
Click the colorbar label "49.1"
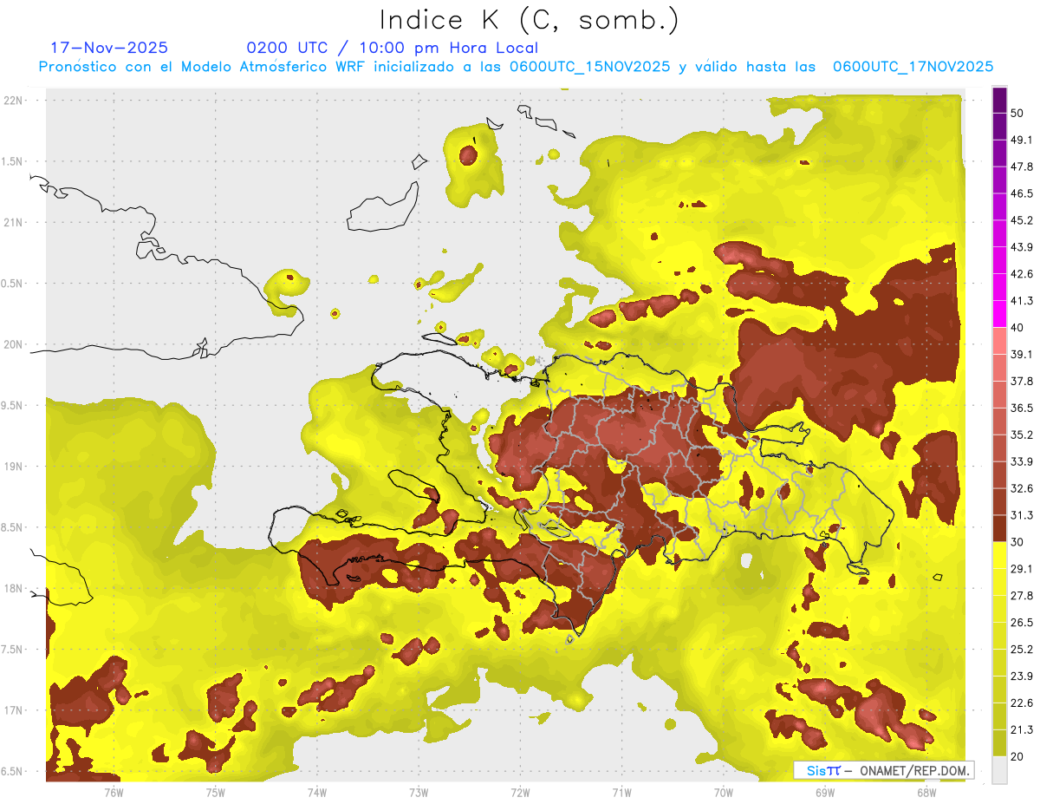[x=1021, y=140]
